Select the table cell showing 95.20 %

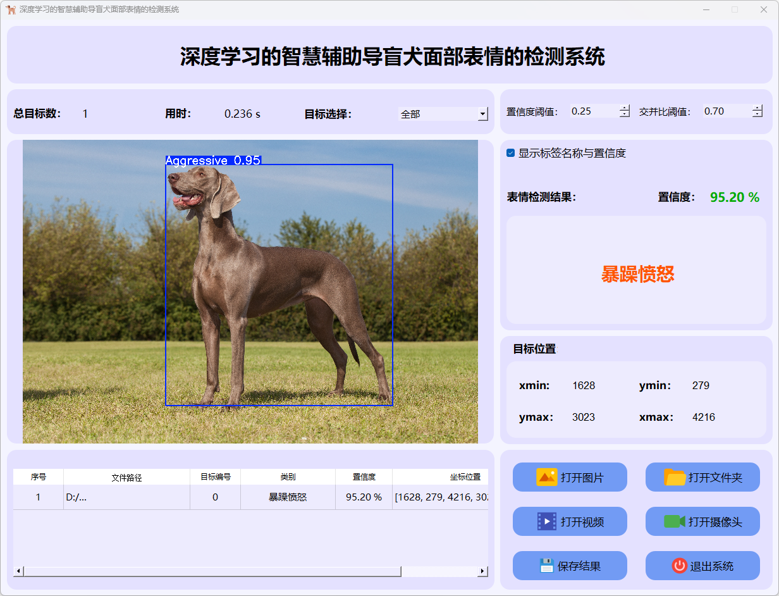coord(364,497)
